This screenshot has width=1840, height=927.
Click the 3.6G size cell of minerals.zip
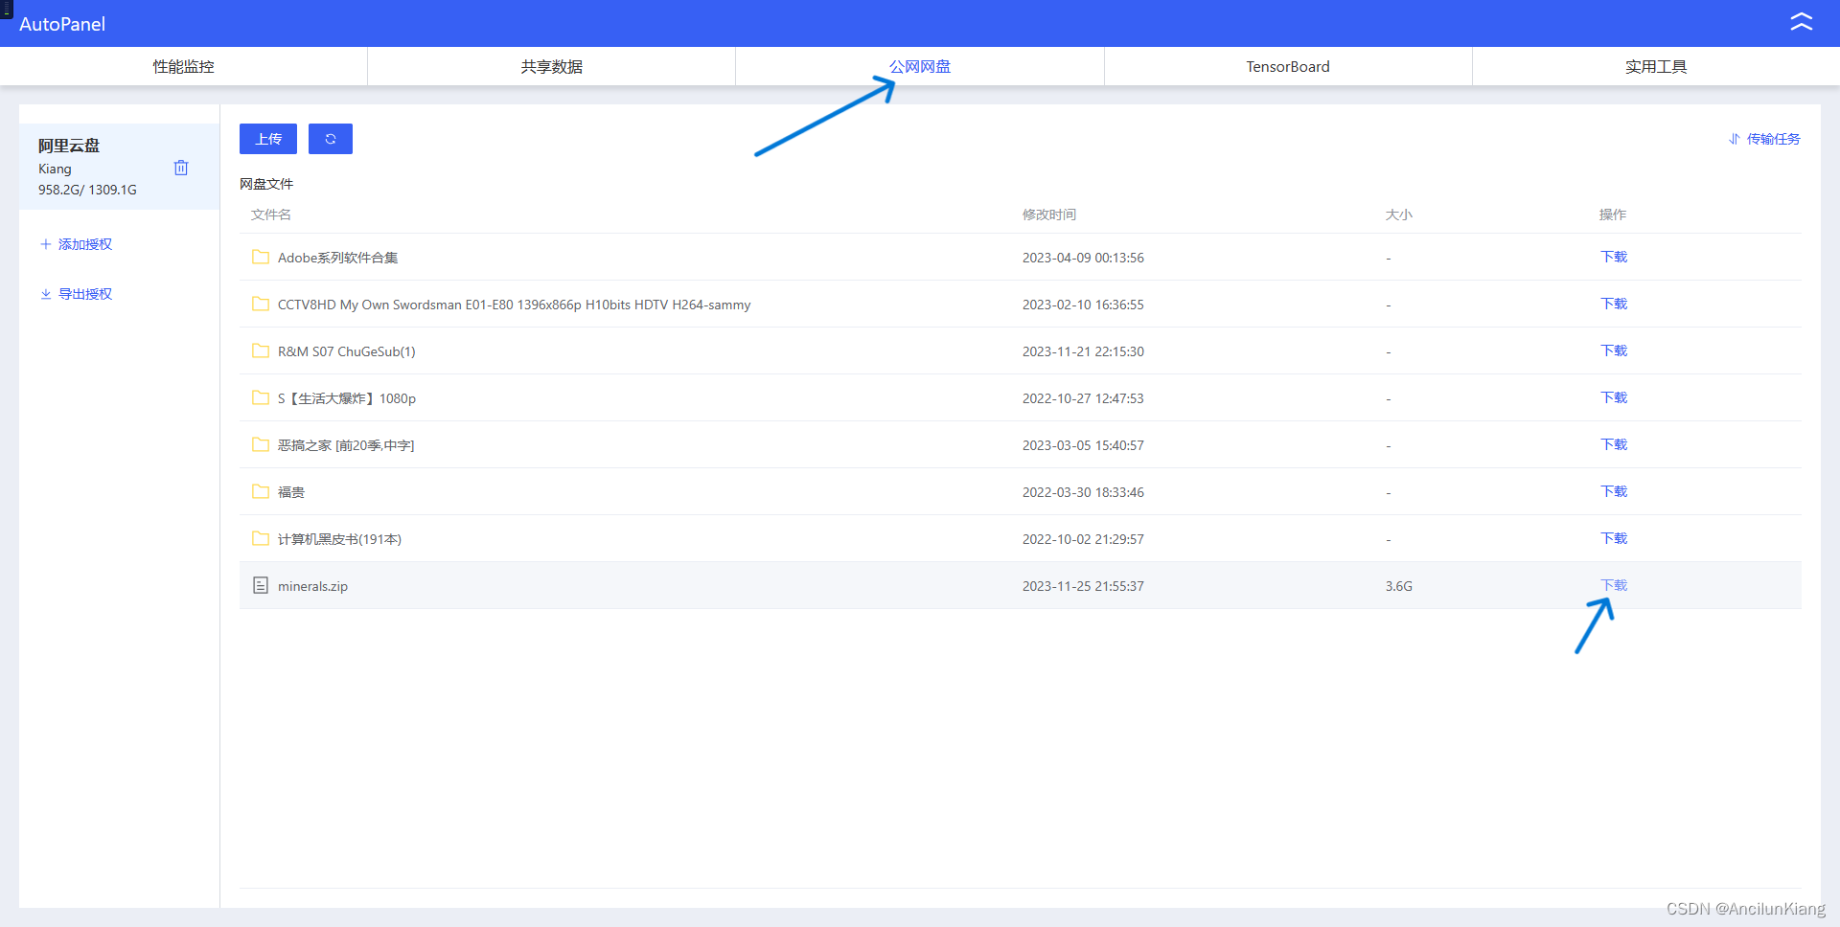click(1399, 586)
